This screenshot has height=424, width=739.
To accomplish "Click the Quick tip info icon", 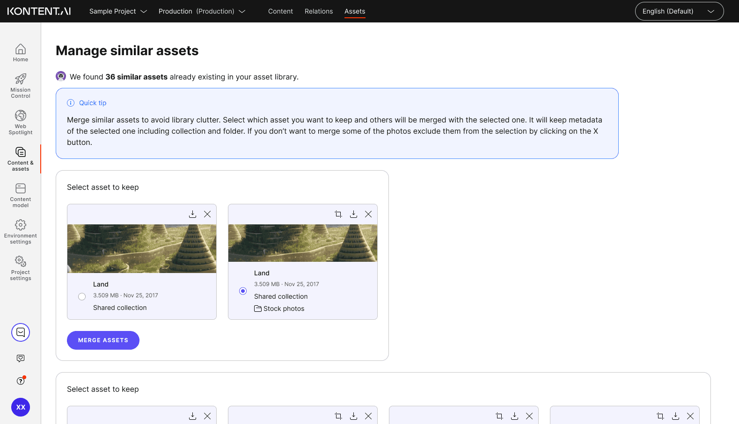I will point(71,103).
